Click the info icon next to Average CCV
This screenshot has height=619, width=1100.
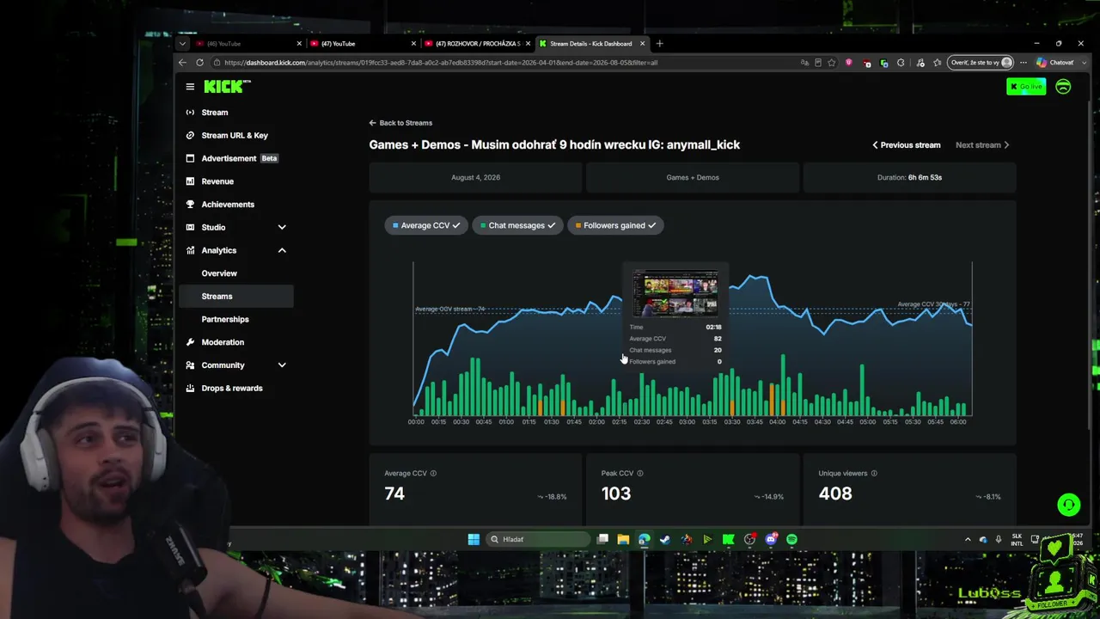tap(433, 473)
